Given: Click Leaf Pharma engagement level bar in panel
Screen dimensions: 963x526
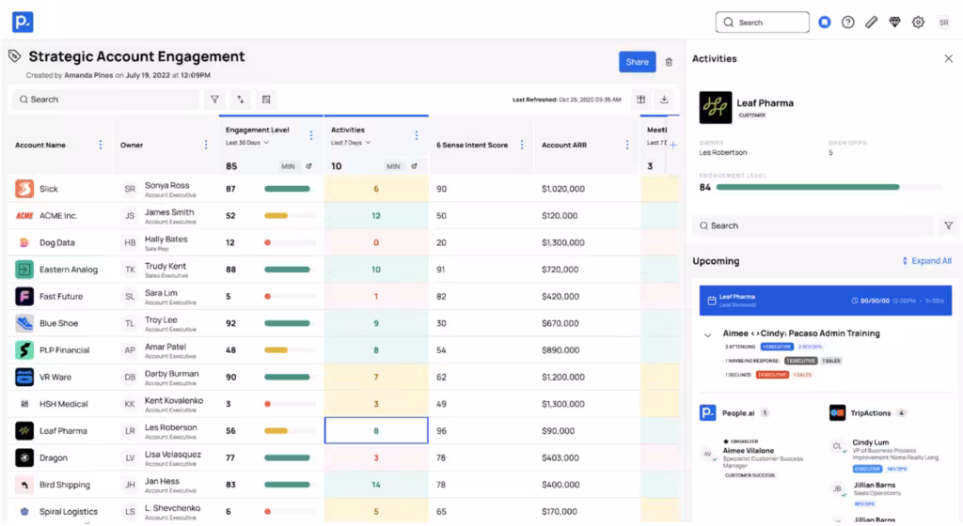Looking at the screenshot, I should 829,187.
